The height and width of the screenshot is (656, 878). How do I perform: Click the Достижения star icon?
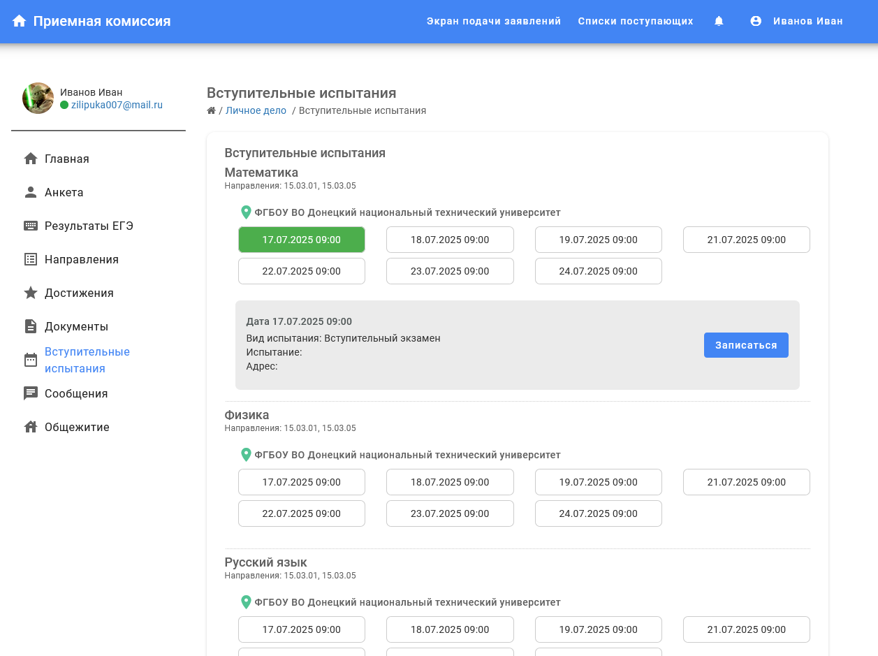[x=31, y=293]
